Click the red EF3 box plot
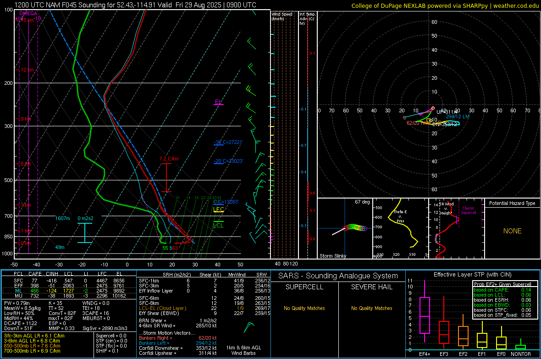The height and width of the screenshot is (359, 541). pos(444,332)
